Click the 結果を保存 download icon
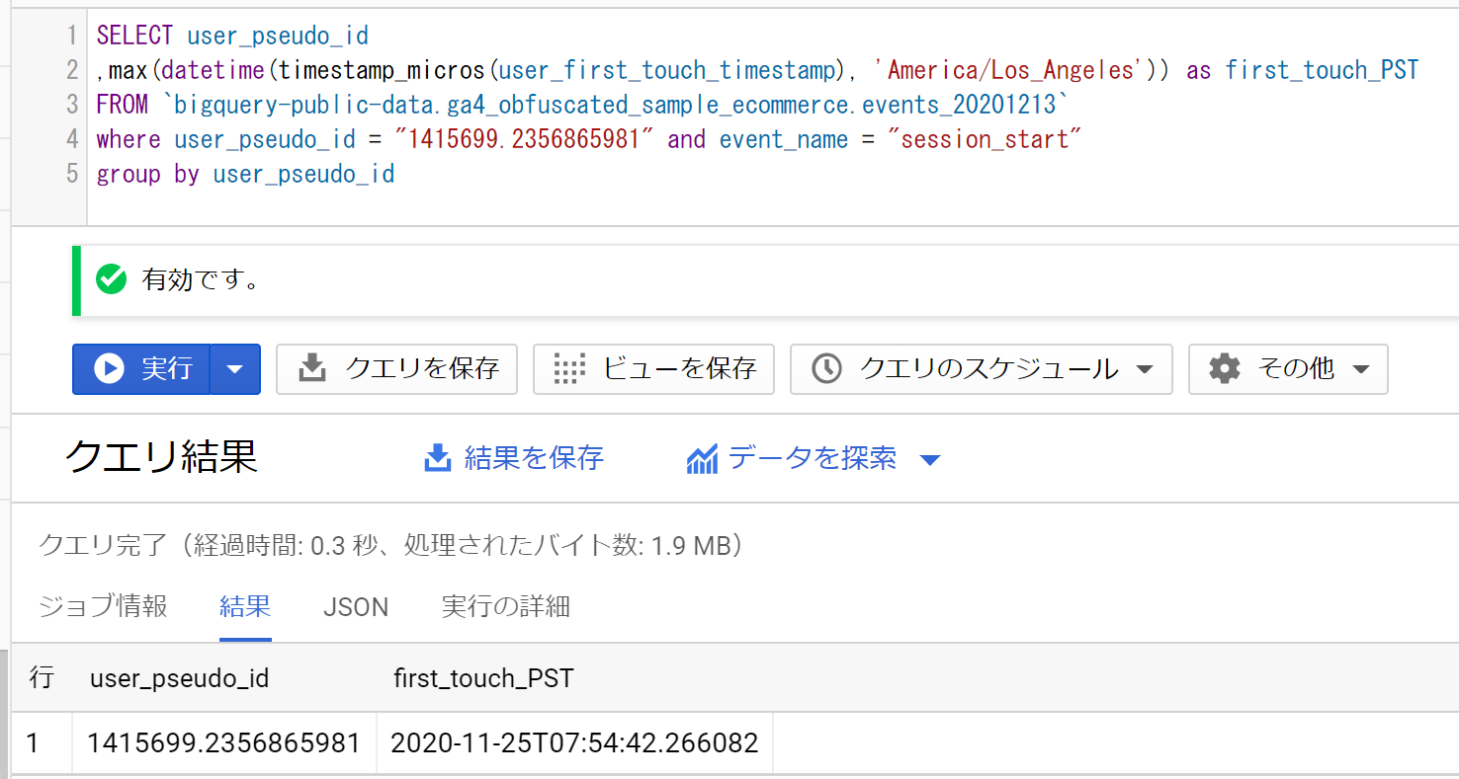 point(437,458)
